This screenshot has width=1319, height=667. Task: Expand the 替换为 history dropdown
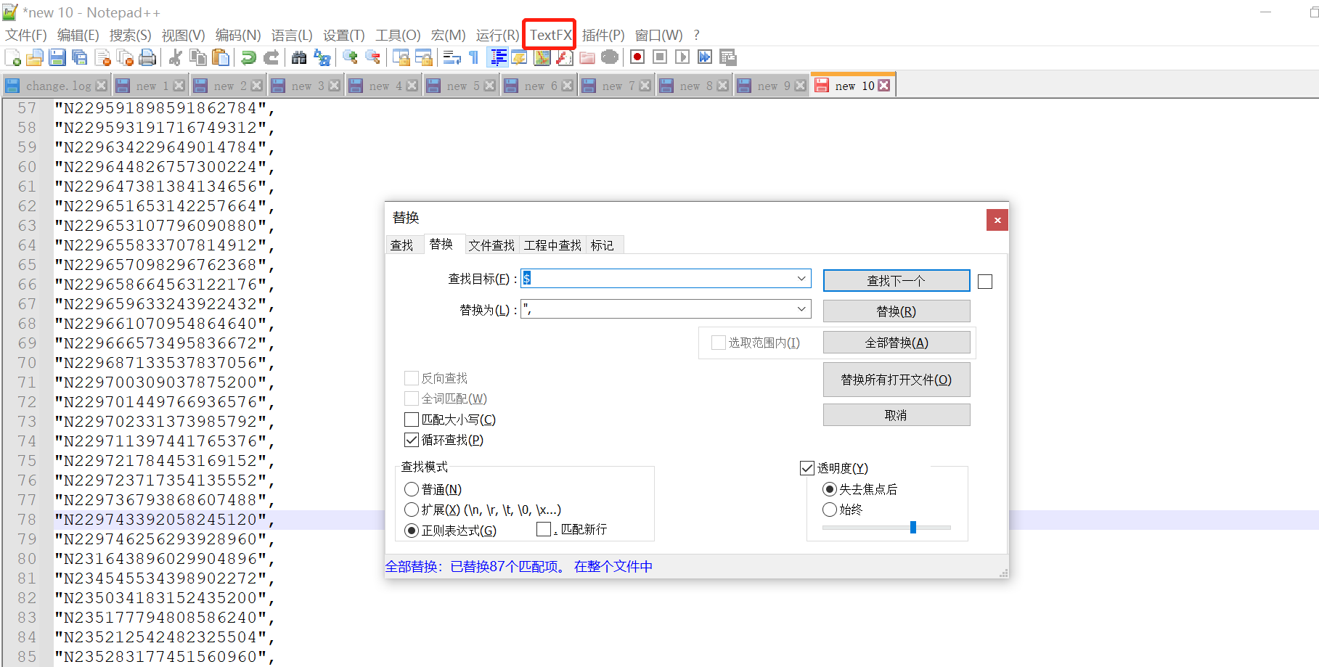pos(801,309)
